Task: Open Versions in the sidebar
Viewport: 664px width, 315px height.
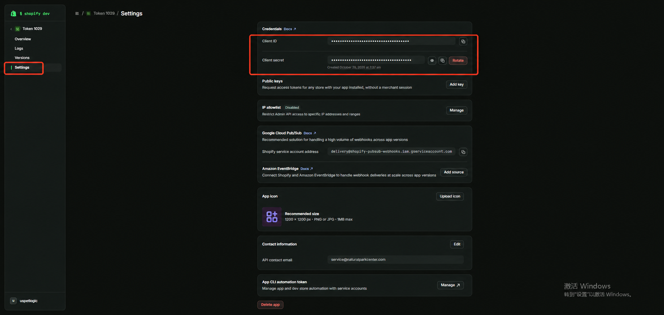Action: click(x=22, y=58)
